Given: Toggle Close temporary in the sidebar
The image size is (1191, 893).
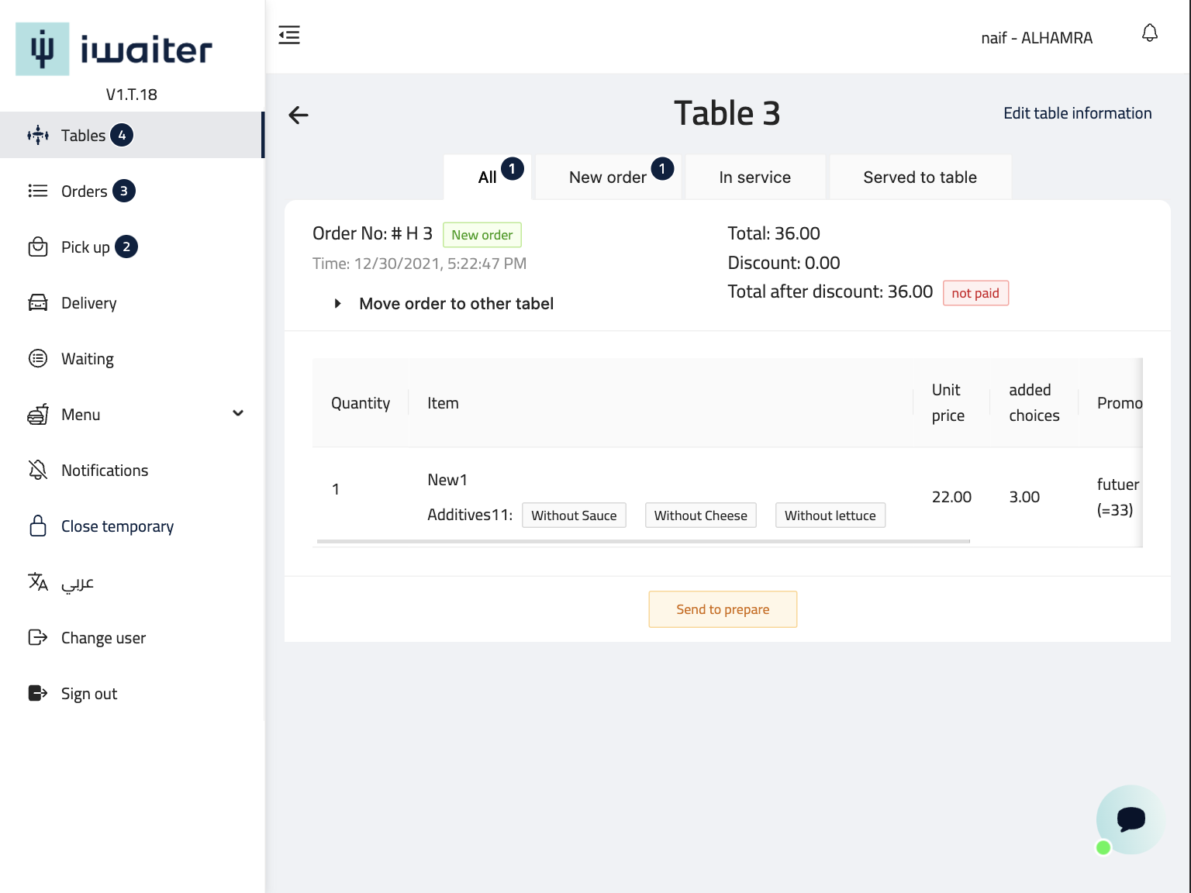Looking at the screenshot, I should (117, 526).
